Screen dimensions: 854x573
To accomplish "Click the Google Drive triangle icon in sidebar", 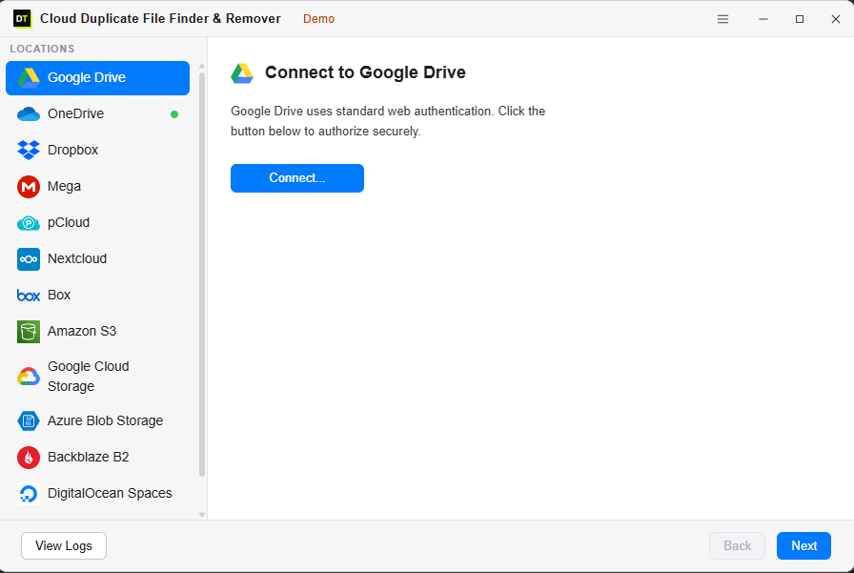I will (29, 78).
